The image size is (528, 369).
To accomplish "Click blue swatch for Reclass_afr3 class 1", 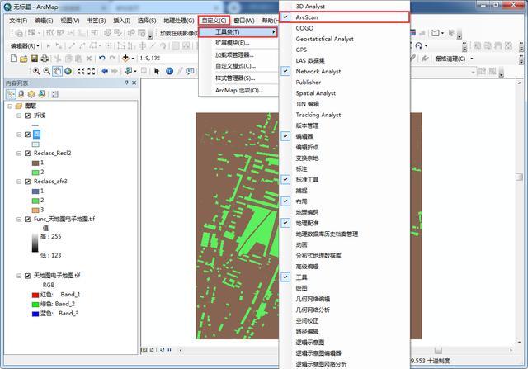I will (35, 192).
